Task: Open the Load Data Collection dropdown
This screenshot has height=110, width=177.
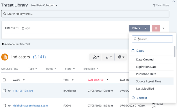Action: 44,5
